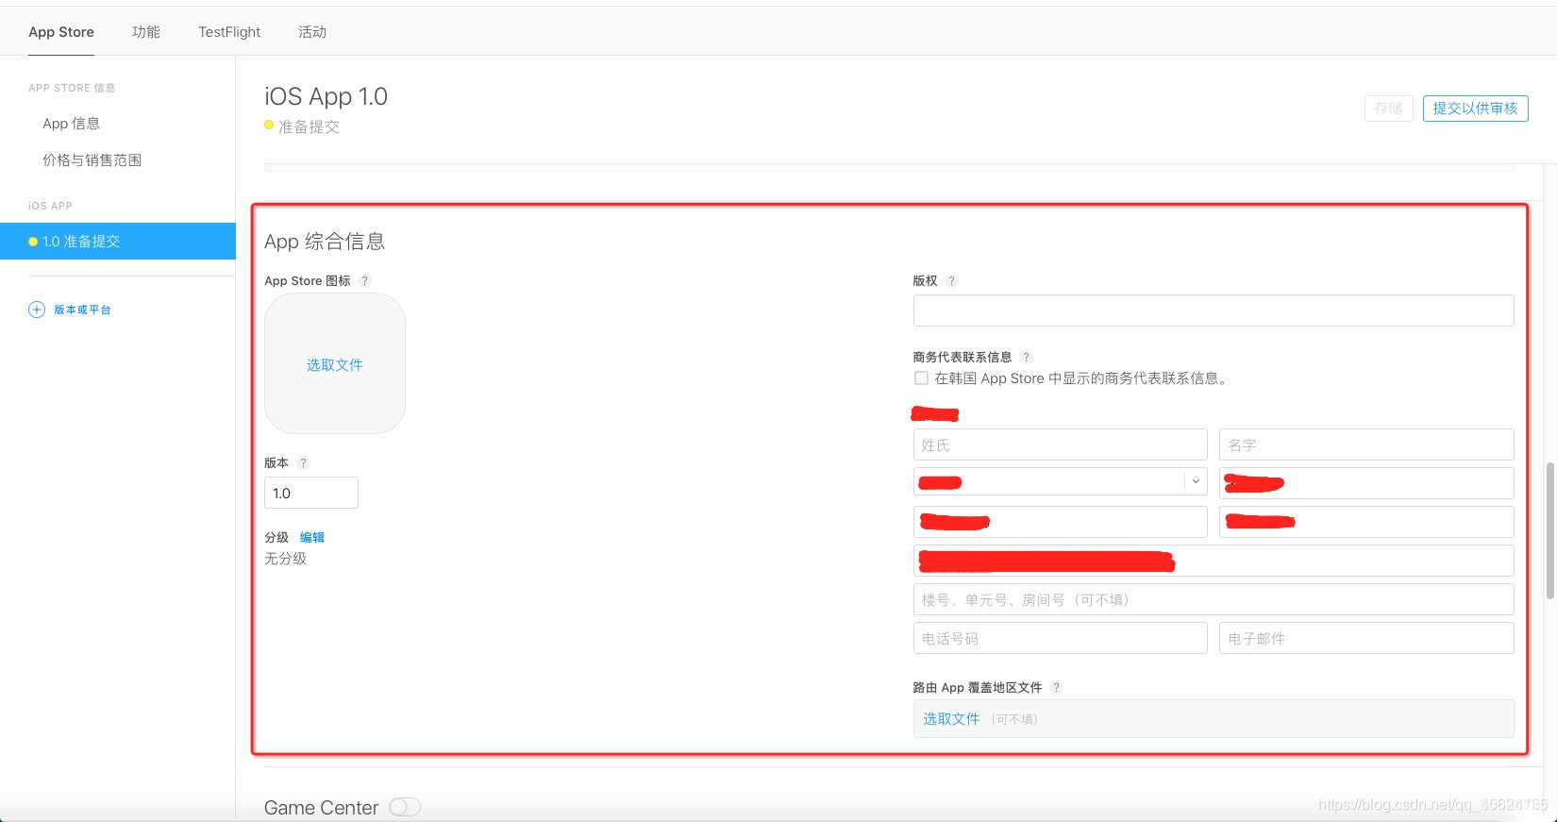Check 在韩国 App Store 中显示 checkbox
This screenshot has height=822, width=1557.
tap(921, 377)
